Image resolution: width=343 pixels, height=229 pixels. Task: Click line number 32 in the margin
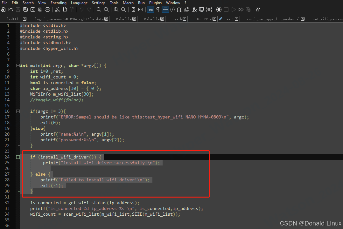[x=7, y=203]
